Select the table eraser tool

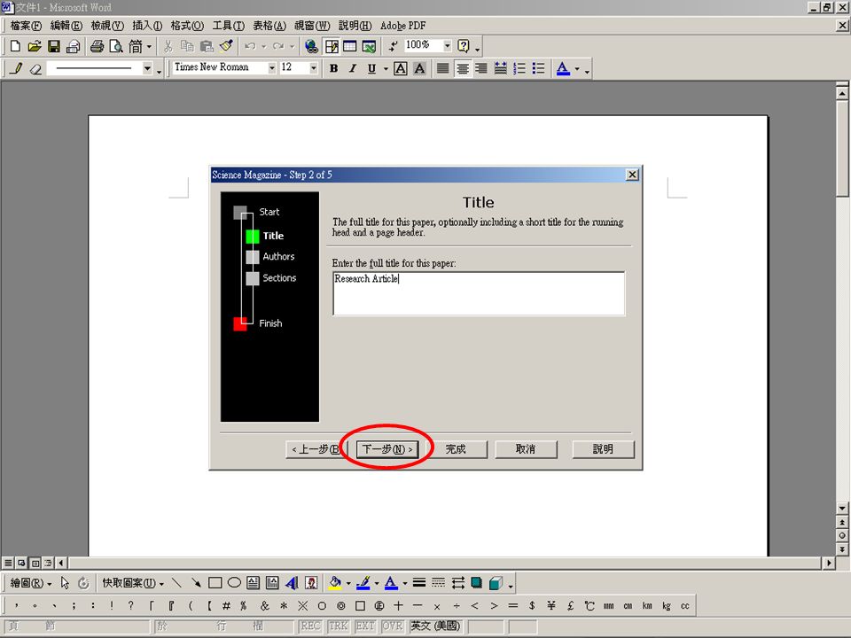click(35, 68)
